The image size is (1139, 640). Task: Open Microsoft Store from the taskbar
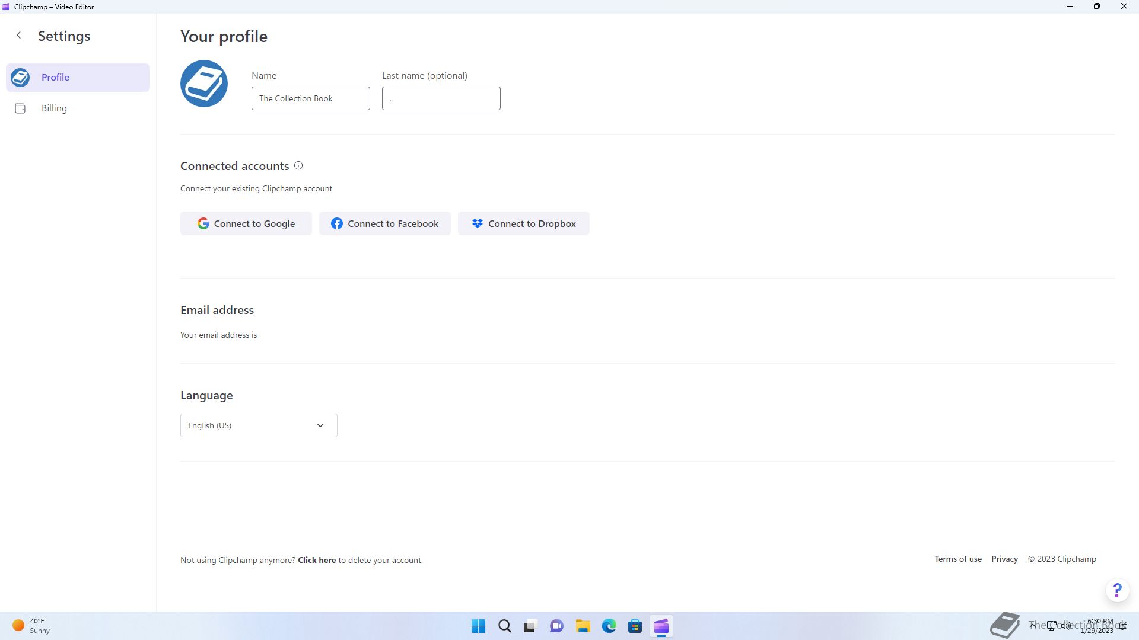pos(635,626)
